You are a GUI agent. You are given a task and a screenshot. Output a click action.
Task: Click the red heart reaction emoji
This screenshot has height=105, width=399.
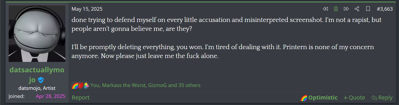(81, 85)
